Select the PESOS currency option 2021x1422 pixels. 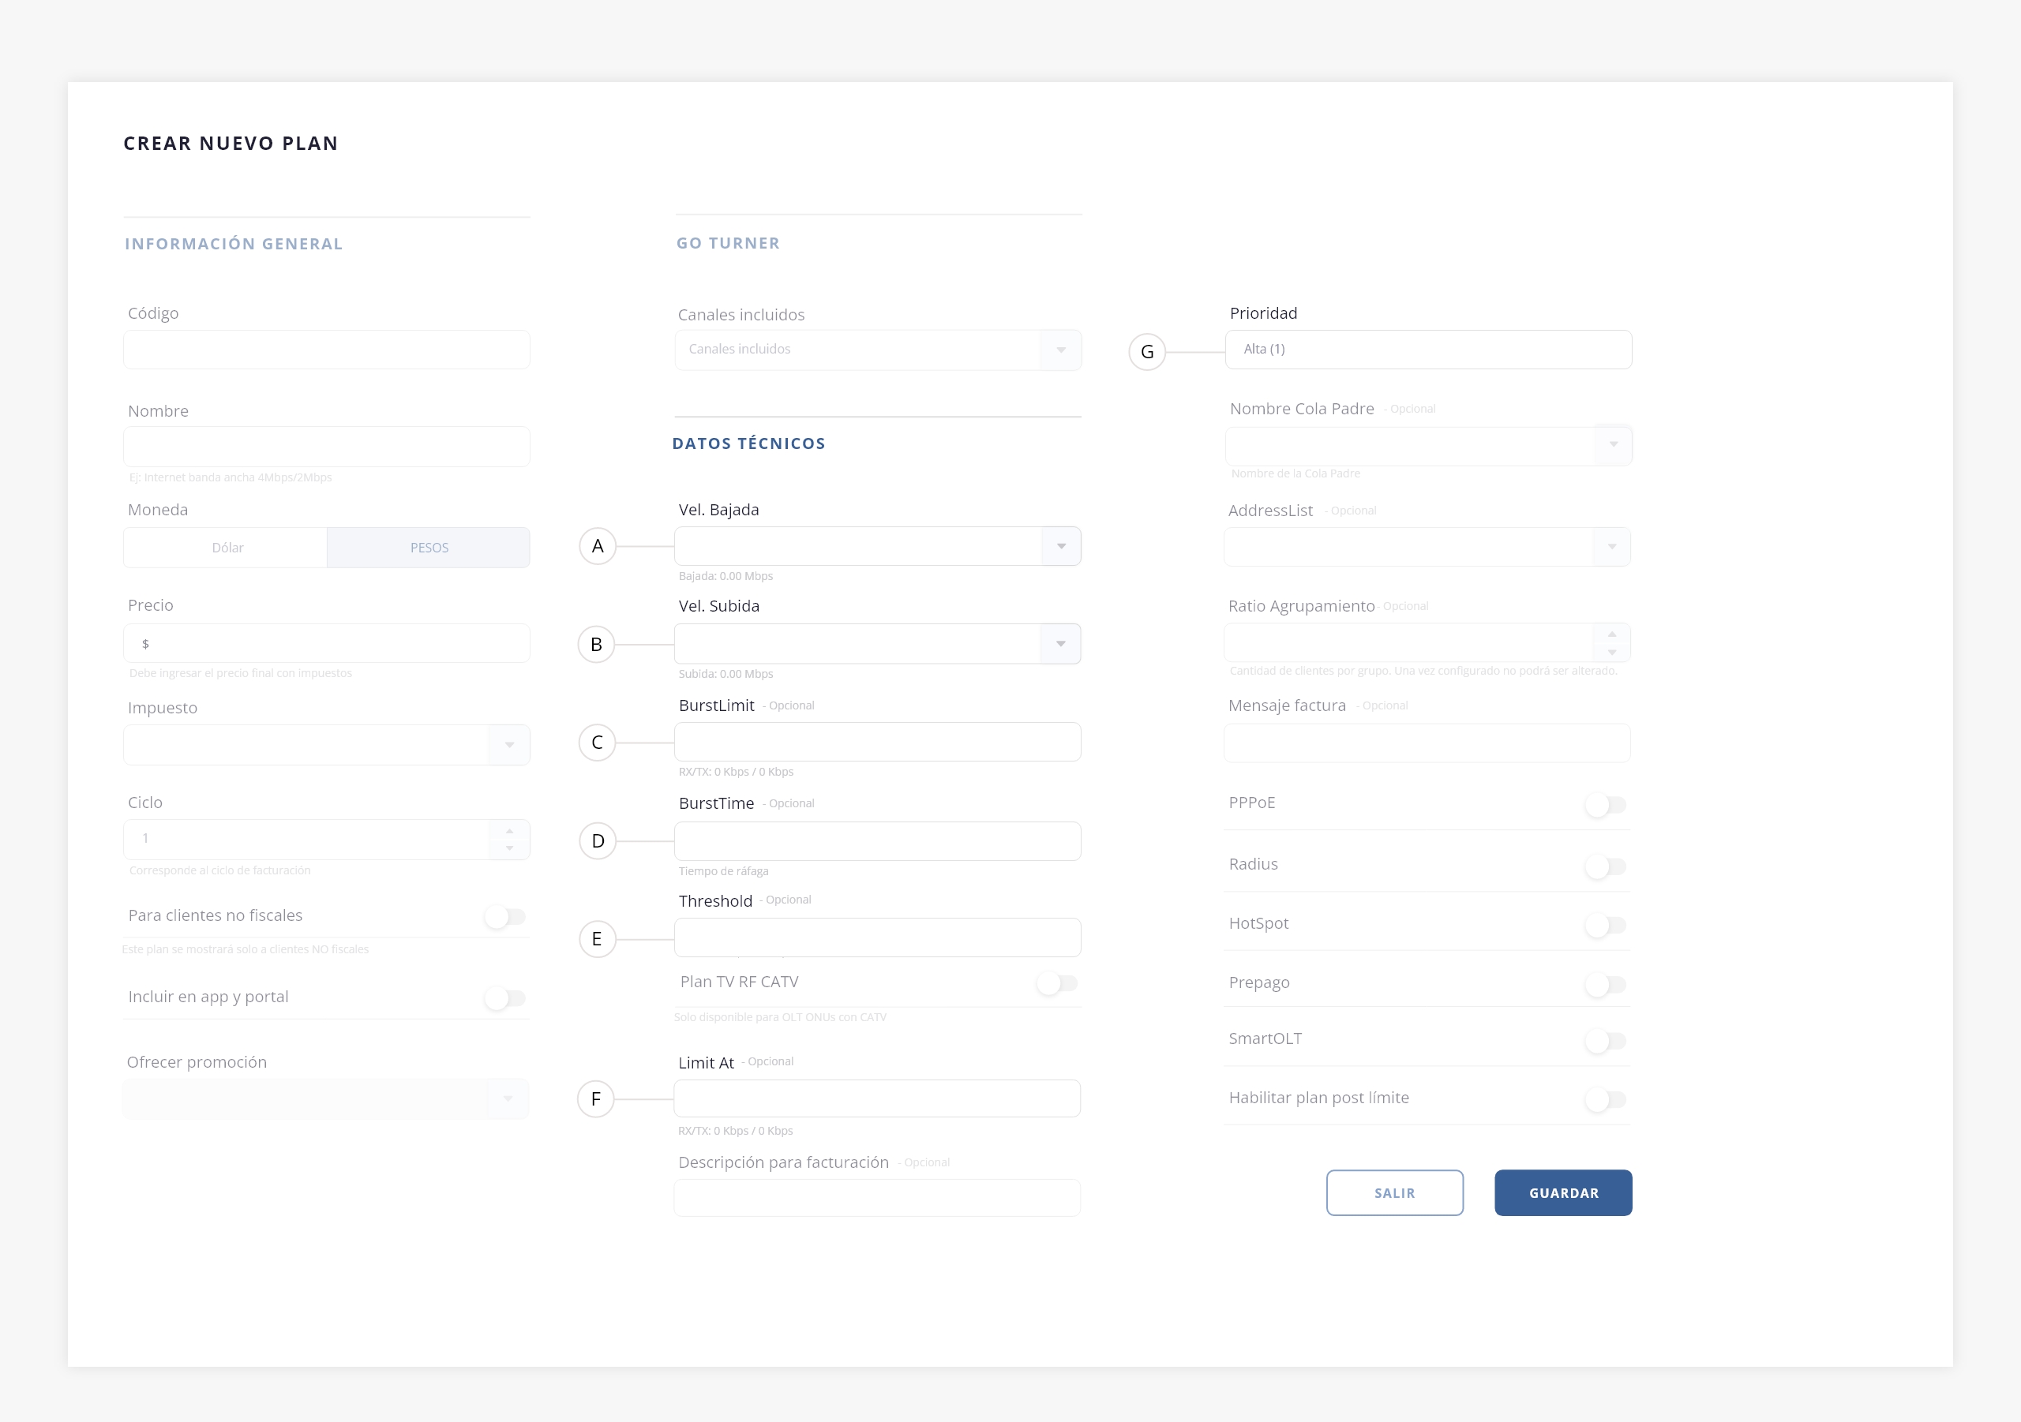pos(429,548)
